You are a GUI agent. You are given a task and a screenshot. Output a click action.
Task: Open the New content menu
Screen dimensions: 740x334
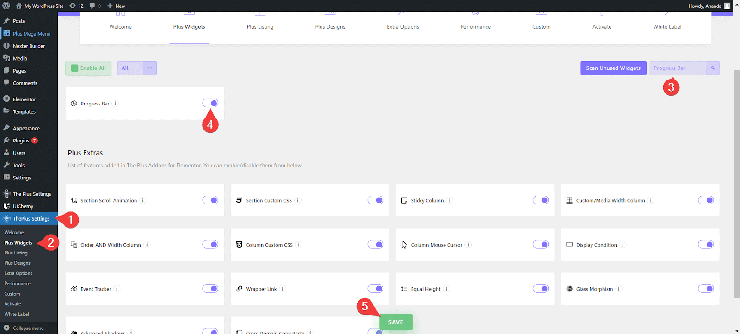(116, 6)
